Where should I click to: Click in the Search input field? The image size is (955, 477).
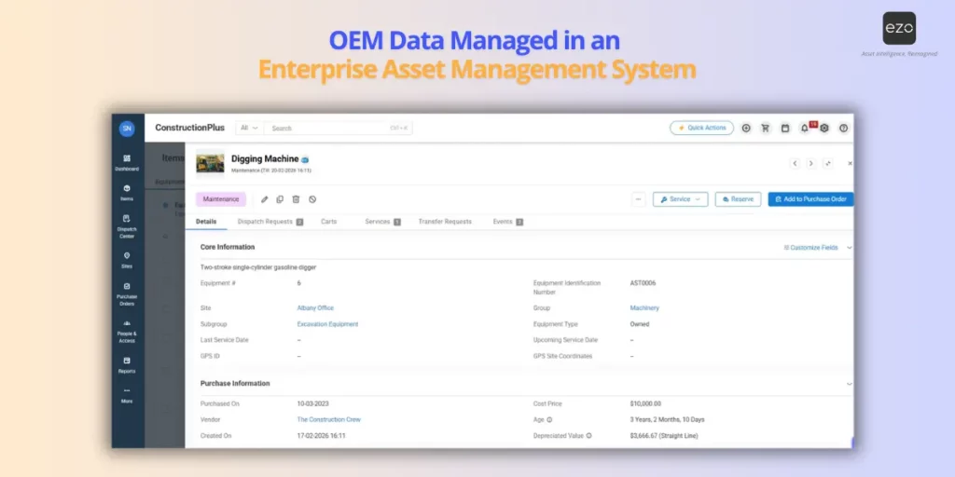click(338, 129)
